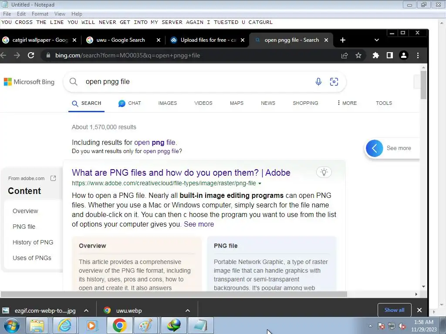The height and width of the screenshot is (334, 446).
Task: Open Notepad Edit menu
Action: pyautogui.click(x=21, y=14)
